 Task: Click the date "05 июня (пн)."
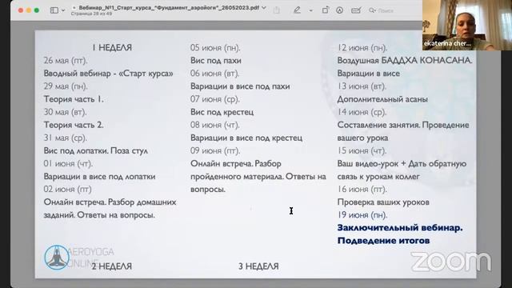215,48
